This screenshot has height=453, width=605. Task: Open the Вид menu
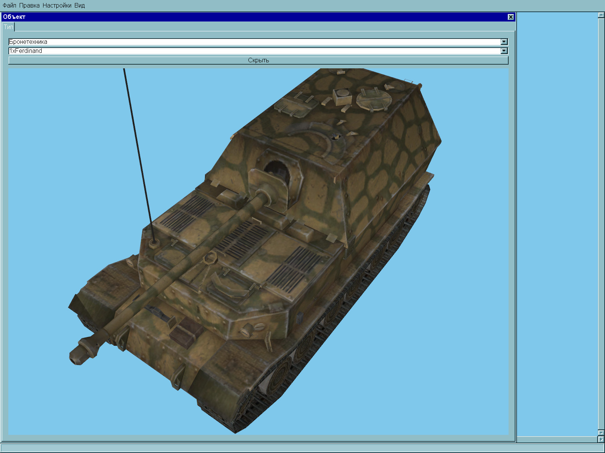[x=80, y=6]
